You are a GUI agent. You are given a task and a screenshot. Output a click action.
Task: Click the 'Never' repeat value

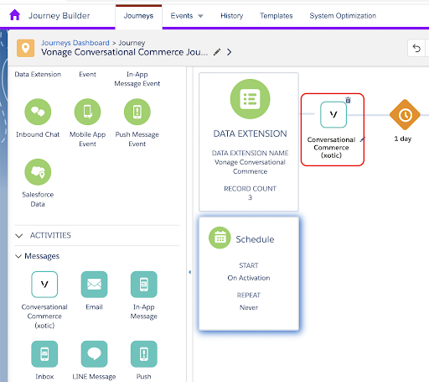[249, 307]
